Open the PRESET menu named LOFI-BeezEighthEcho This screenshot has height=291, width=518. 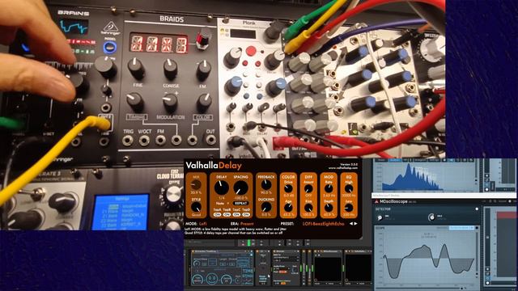[x=323, y=224]
